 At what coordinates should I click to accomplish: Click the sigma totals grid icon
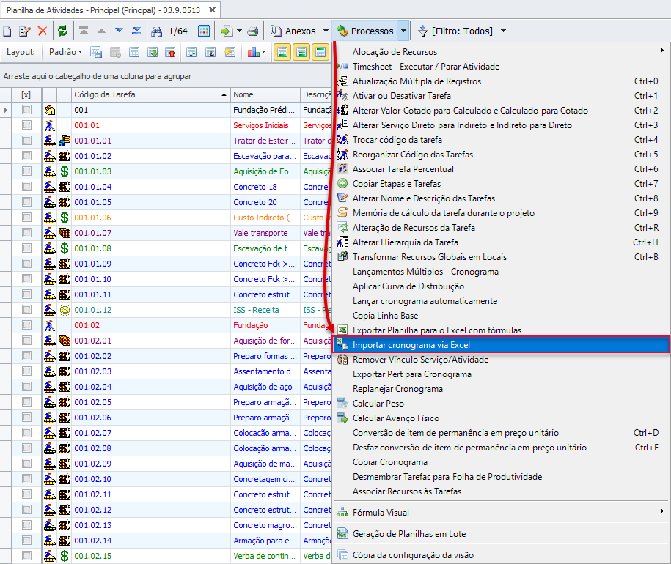pyautogui.click(x=210, y=52)
